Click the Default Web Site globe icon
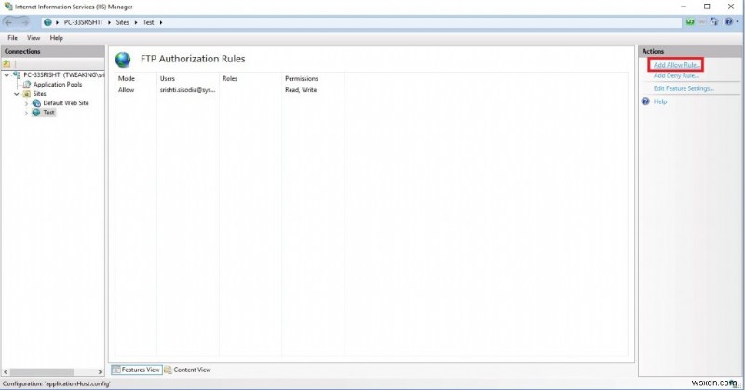This screenshot has width=745, height=390. click(36, 103)
